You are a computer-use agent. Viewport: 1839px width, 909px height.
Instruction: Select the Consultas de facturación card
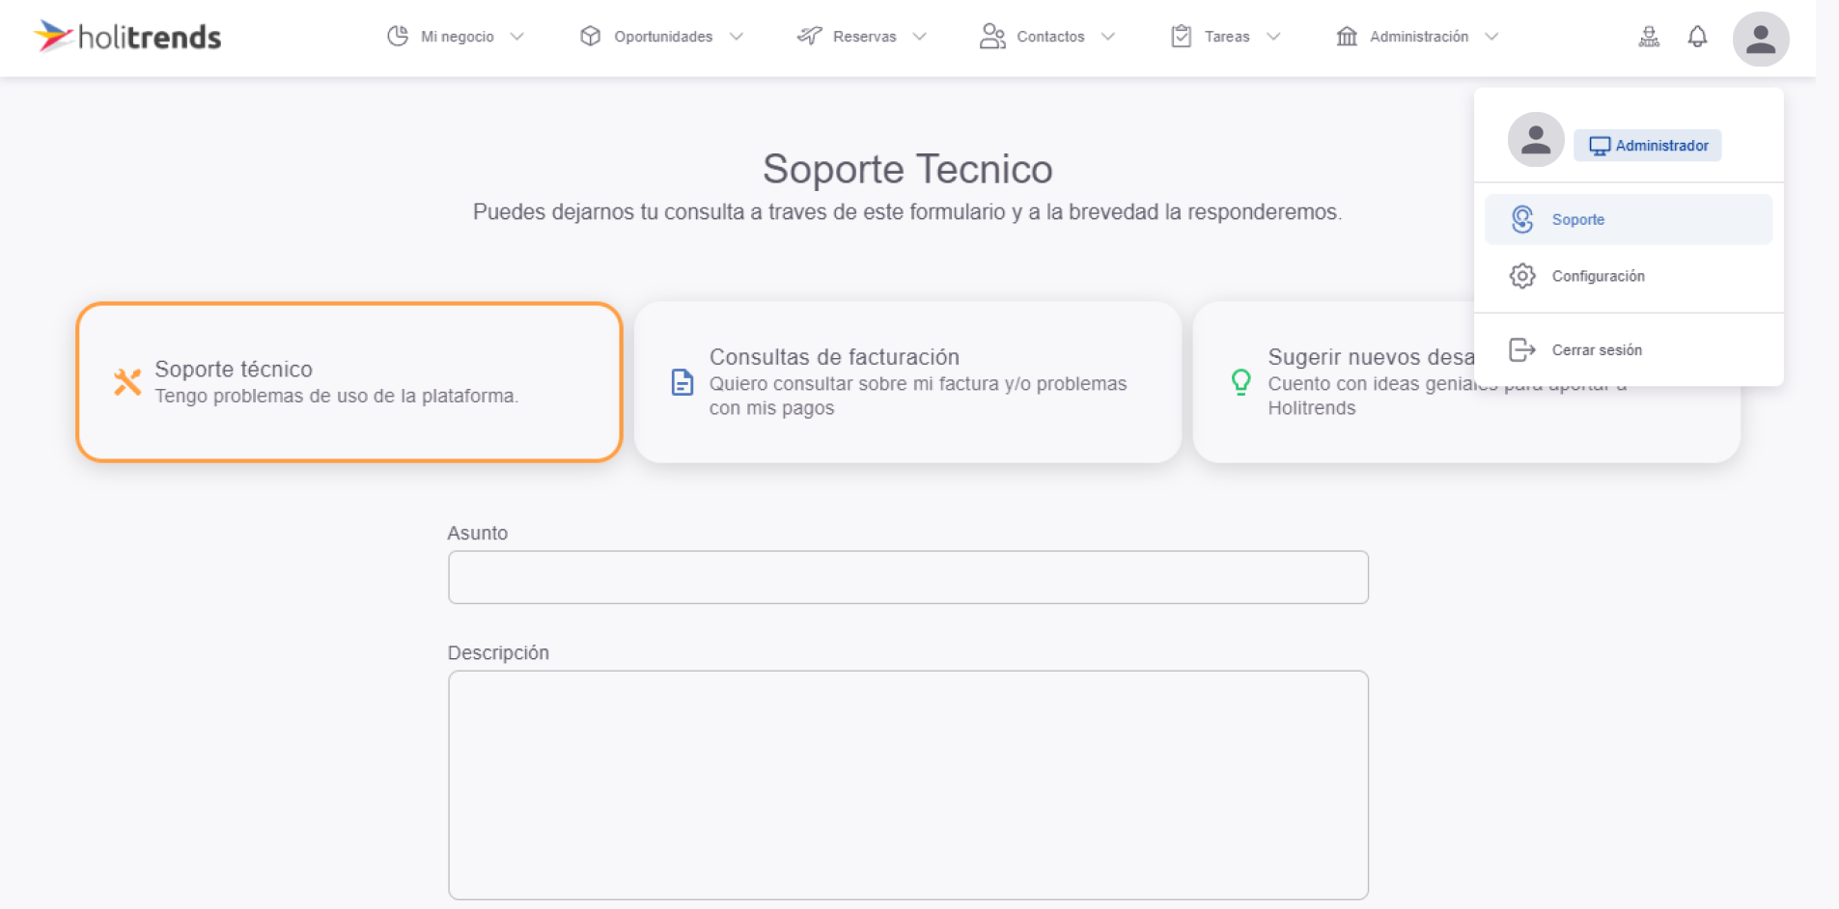907,382
